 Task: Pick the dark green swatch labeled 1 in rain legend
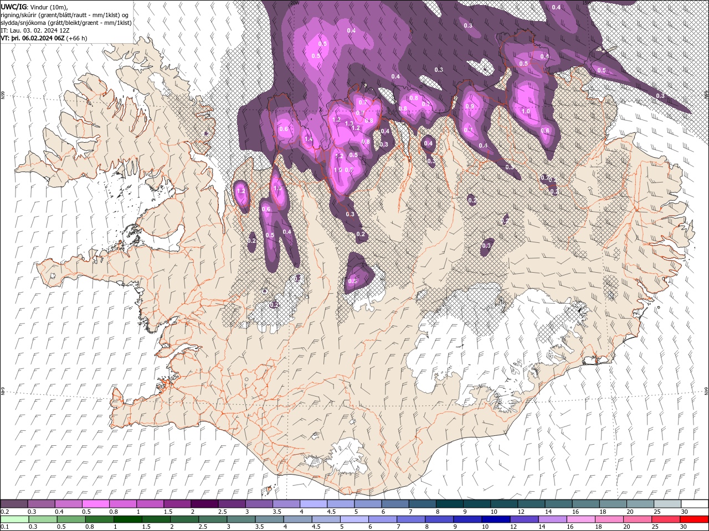coord(127,519)
